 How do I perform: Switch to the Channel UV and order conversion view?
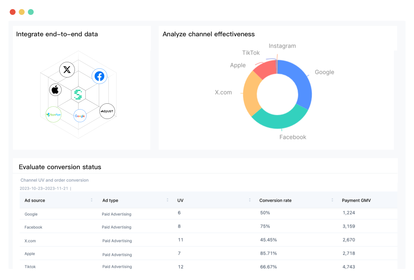click(x=54, y=180)
